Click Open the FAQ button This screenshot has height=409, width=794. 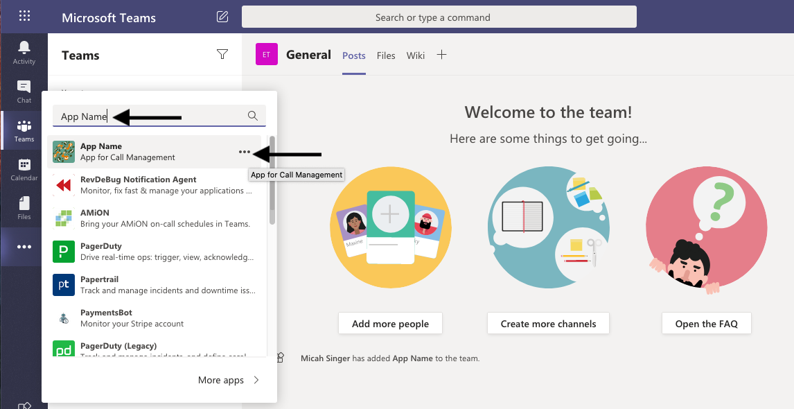click(707, 323)
